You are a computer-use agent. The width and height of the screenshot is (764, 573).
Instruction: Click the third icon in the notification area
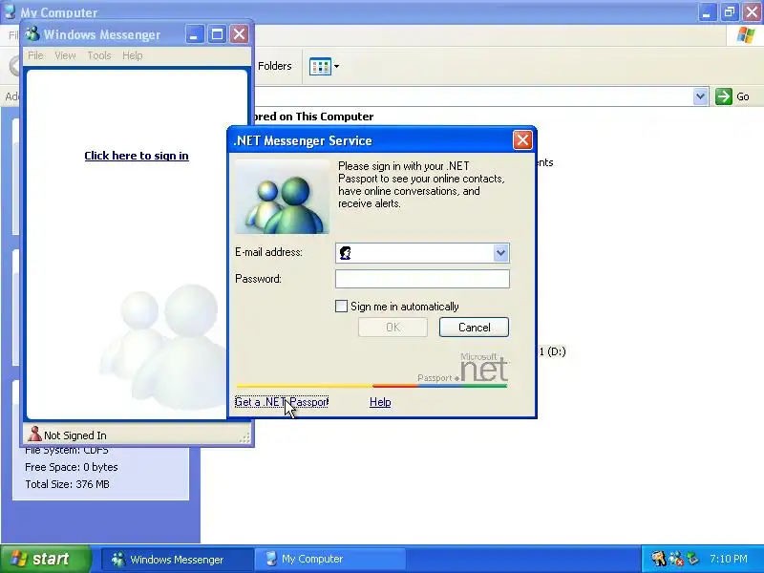(x=691, y=559)
